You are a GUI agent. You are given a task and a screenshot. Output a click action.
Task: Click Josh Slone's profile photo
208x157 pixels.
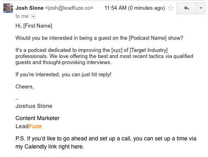tap(8, 8)
